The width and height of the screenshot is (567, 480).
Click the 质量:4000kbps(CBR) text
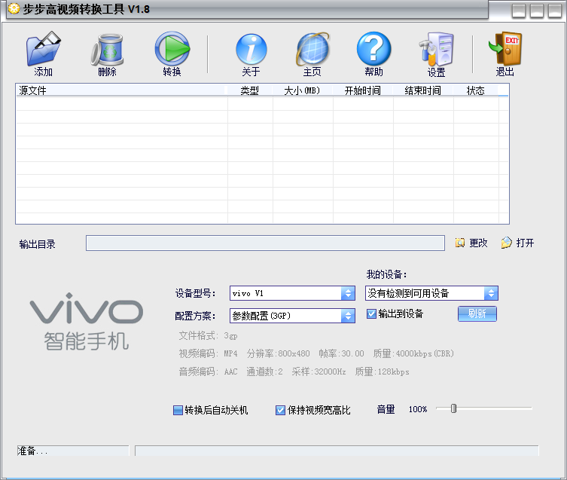point(413,353)
